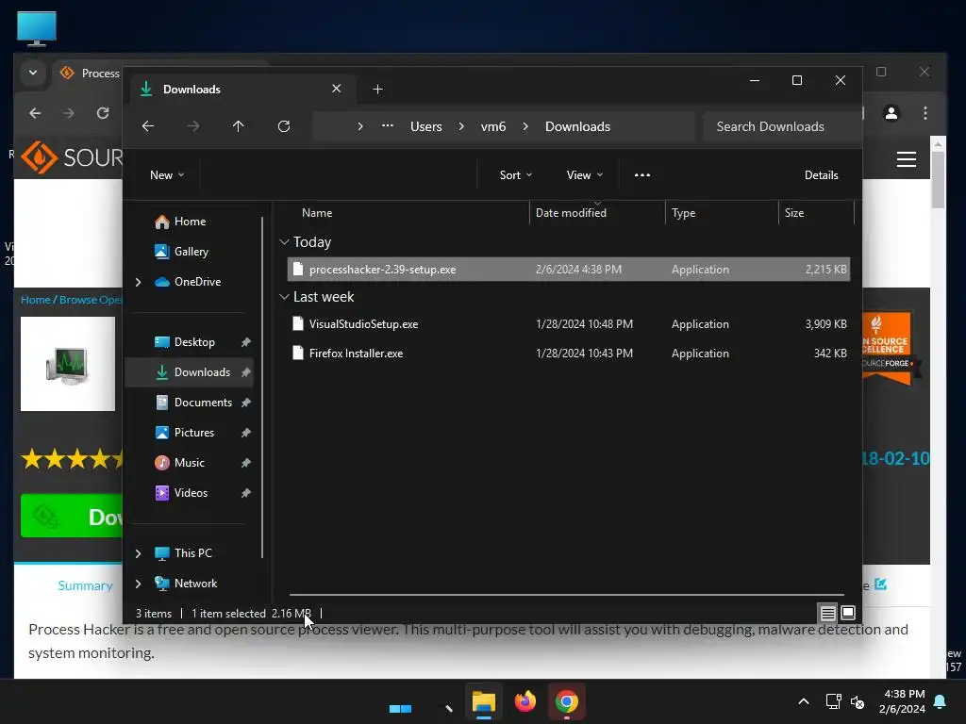Click the Process tab in Chrome window
The width and height of the screenshot is (966, 724).
click(90, 74)
